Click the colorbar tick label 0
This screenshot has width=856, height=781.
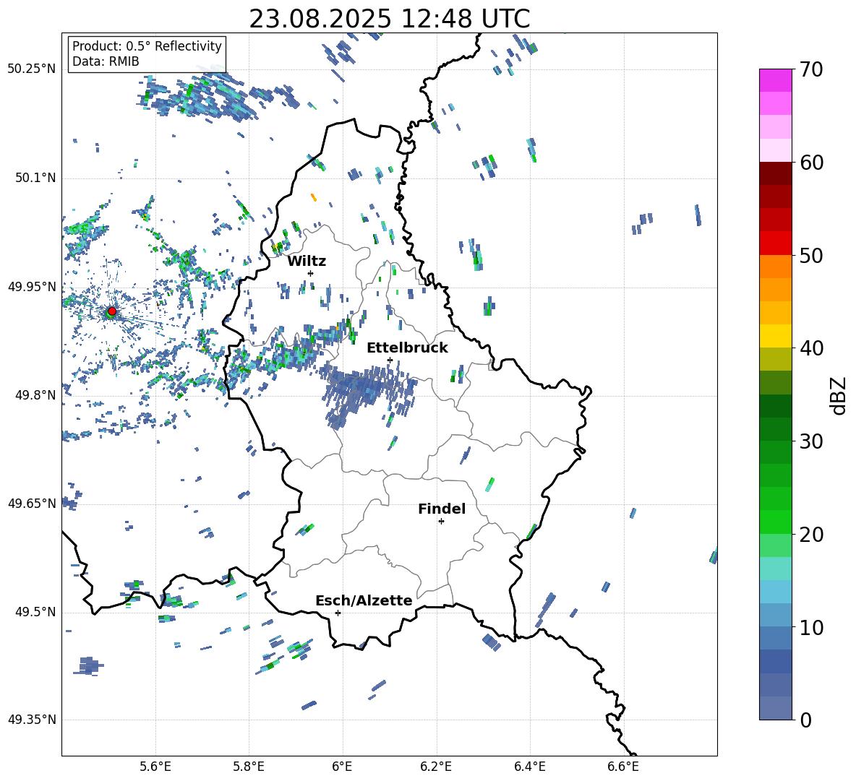(x=806, y=720)
